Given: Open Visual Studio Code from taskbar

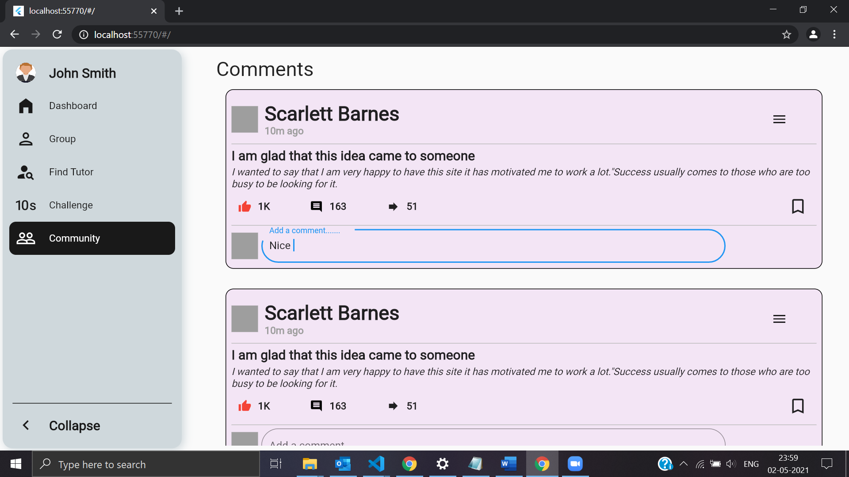Looking at the screenshot, I should coord(376,464).
